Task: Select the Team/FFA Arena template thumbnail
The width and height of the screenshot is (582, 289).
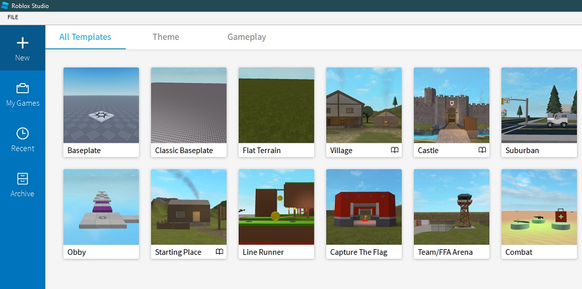Action: click(452, 207)
